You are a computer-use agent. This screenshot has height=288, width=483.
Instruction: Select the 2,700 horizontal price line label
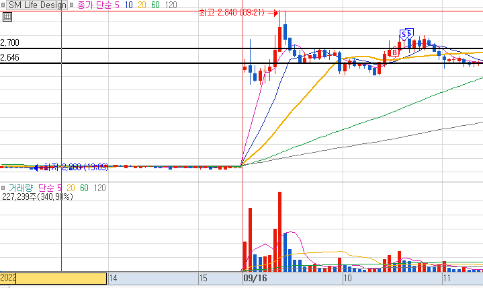pos(10,42)
